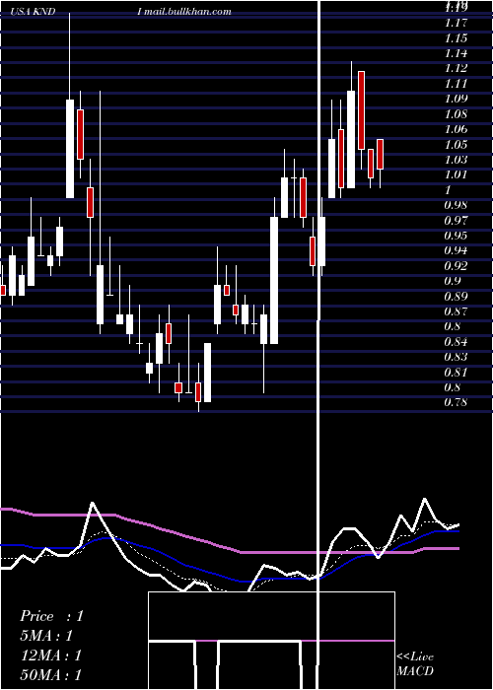Click the 12MA : 1 readout

51,655
